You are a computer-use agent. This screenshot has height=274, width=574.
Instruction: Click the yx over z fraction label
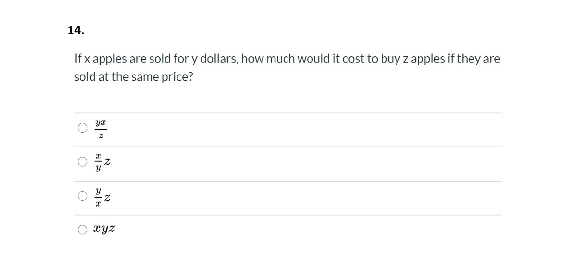point(101,129)
